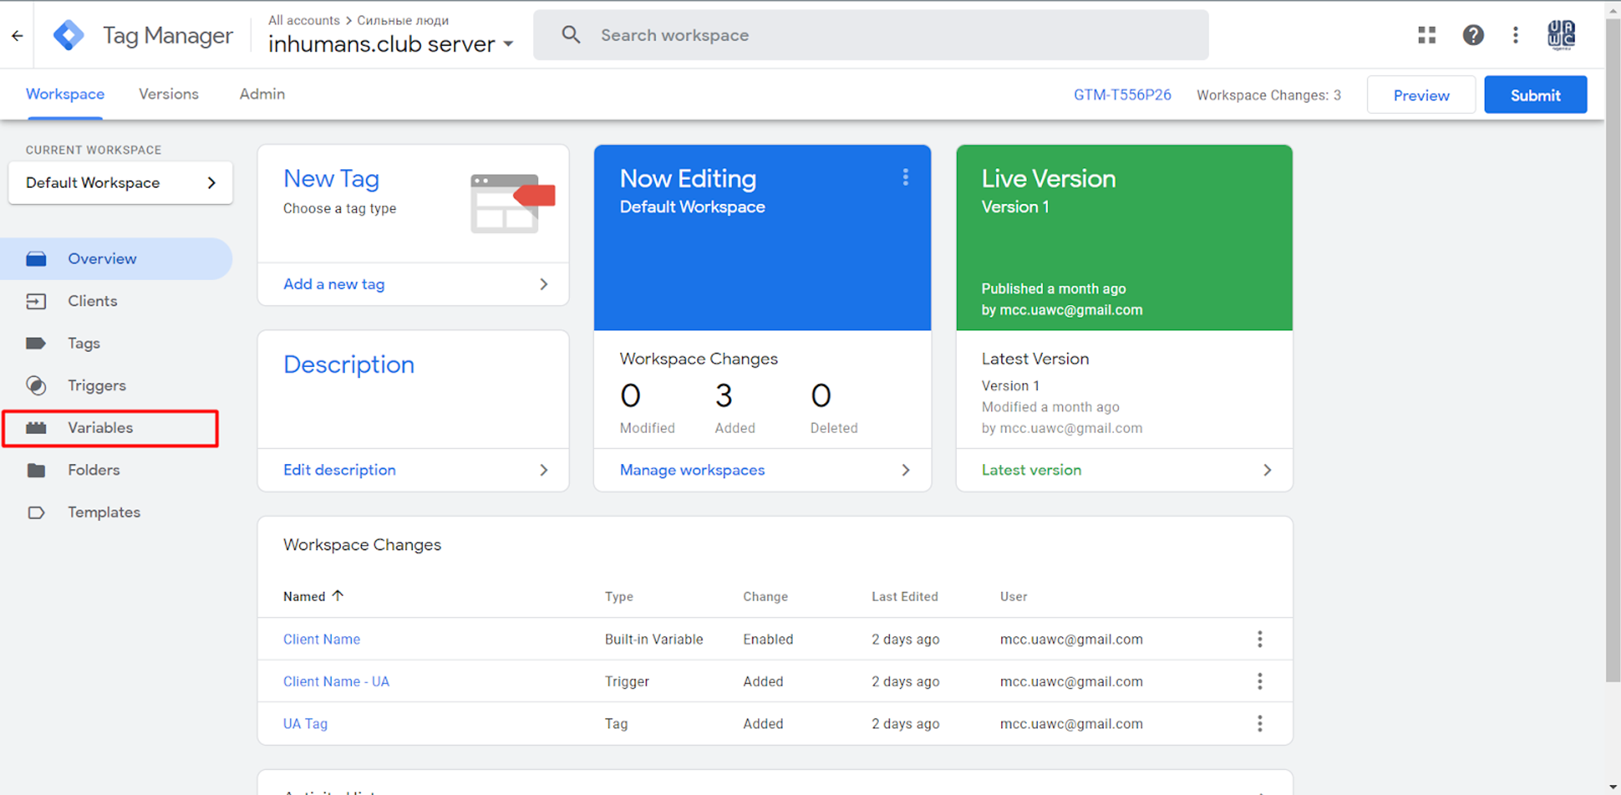Open Now Editing card three-dot menu

coord(905,177)
